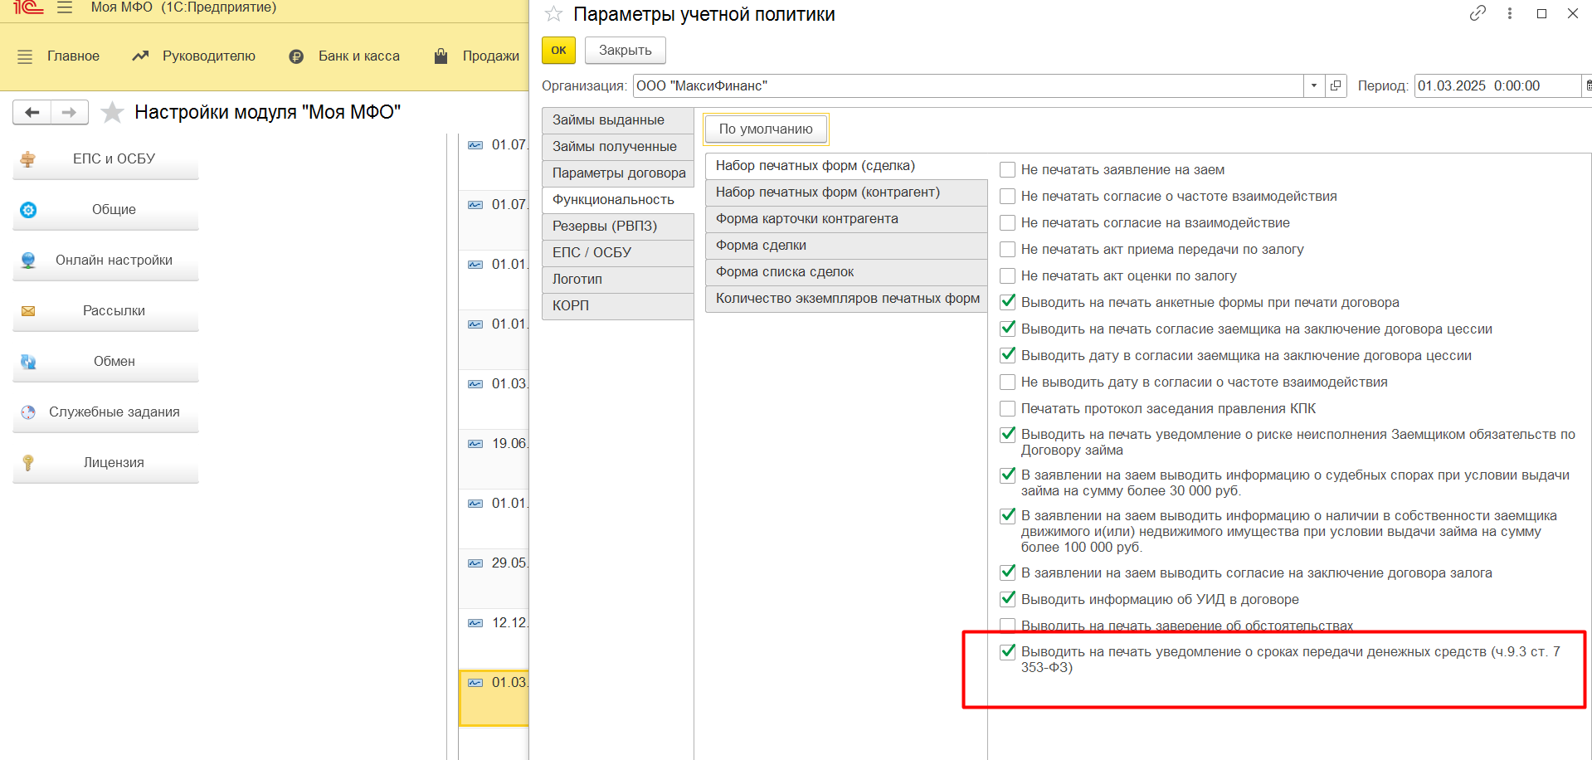1592x760 pixels.
Task: Select record icon in the 12.12 row
Action: click(x=475, y=623)
